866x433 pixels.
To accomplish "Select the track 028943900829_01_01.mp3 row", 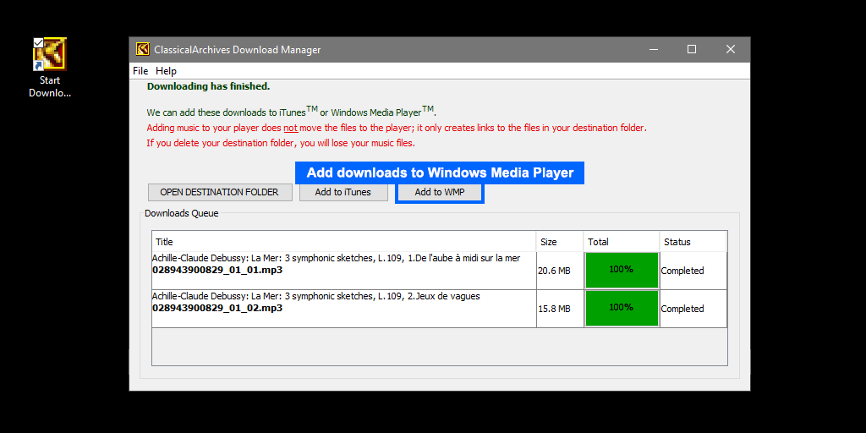I will click(x=343, y=270).
